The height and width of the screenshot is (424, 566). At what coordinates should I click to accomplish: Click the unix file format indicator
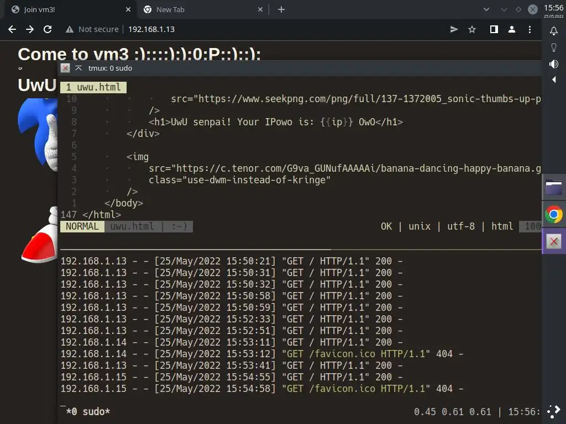pyautogui.click(x=420, y=226)
